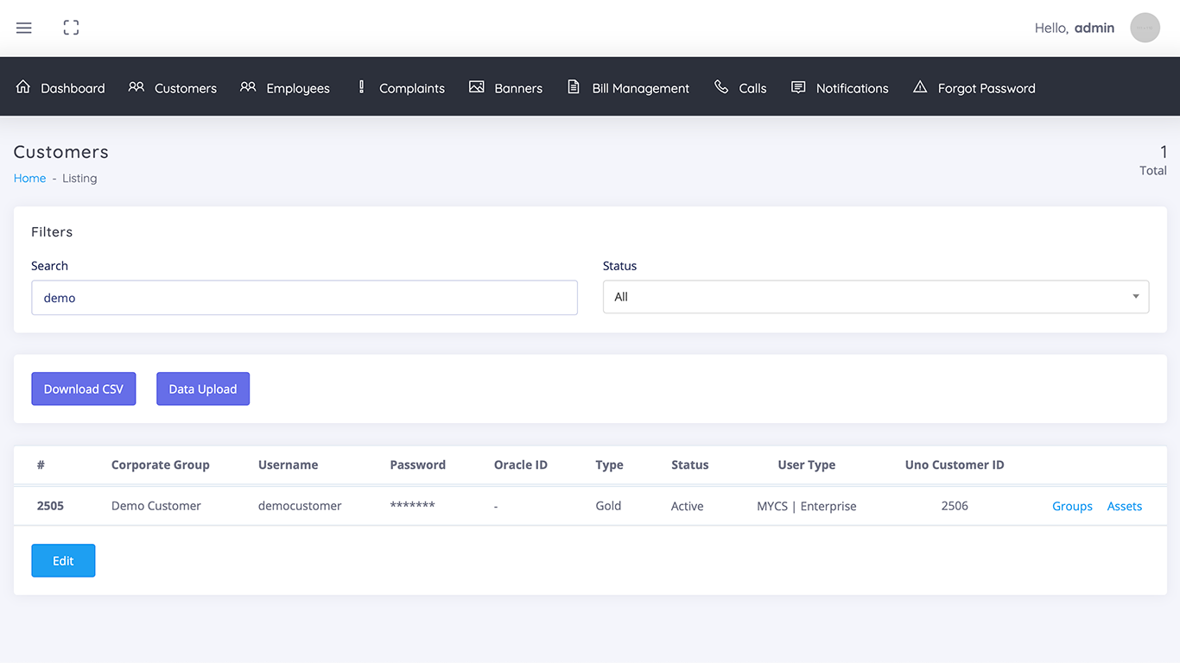The height and width of the screenshot is (663, 1180).
Task: Click the 'MYCS | Enterprise' user type cell
Action: coord(807,506)
